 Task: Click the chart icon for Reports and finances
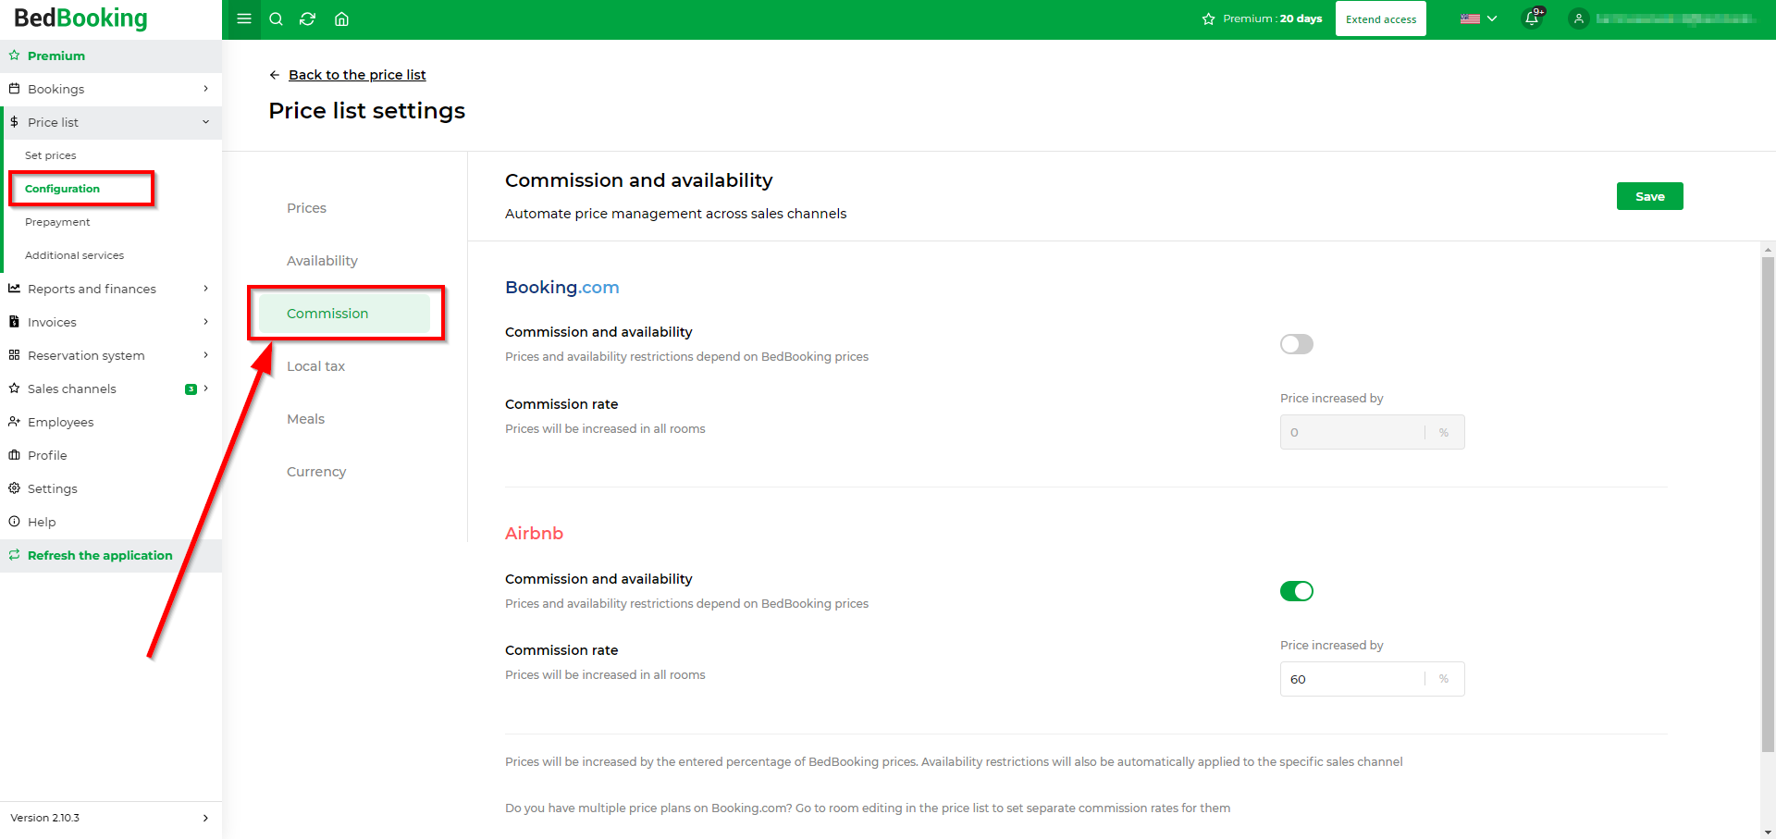(14, 289)
